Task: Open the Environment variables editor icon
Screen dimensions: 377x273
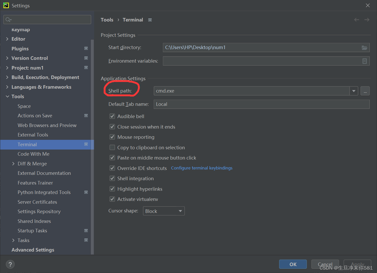Action: point(364,61)
